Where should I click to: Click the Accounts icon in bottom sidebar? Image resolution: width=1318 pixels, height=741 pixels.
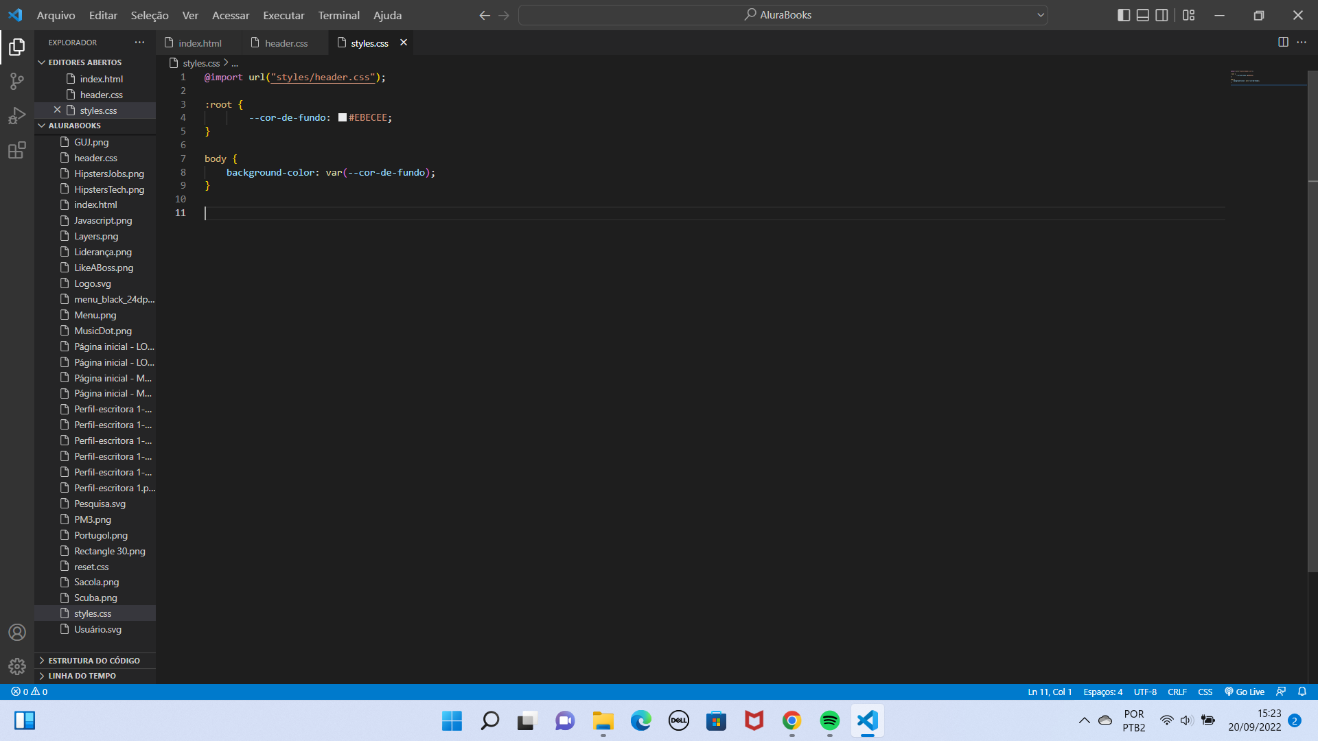tap(16, 631)
